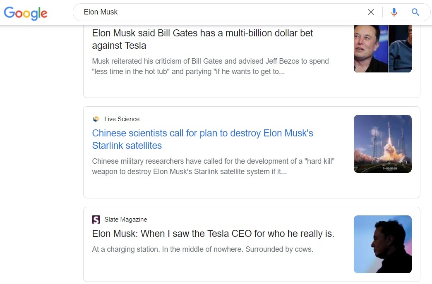Click the hot tub quote snippet text

[x=210, y=66]
